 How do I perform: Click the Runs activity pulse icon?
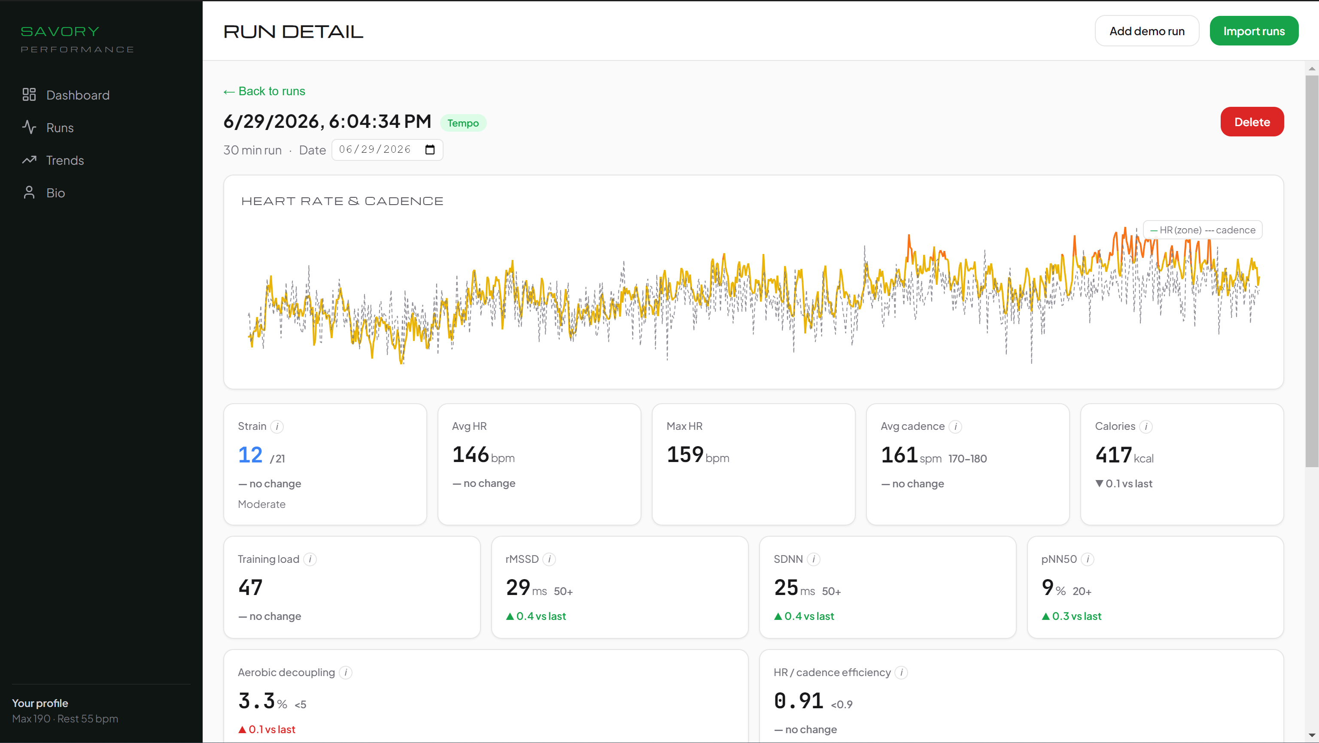(x=29, y=127)
